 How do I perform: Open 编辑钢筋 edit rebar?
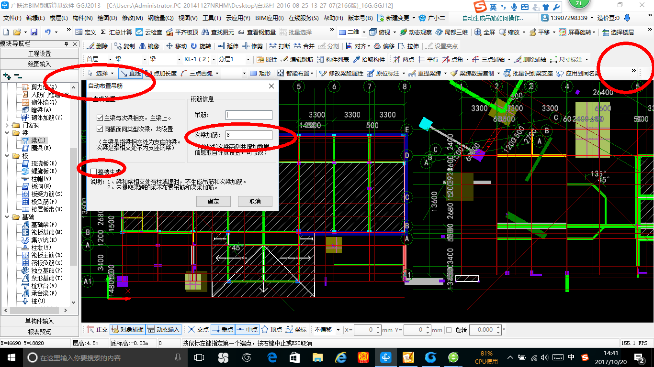pyautogui.click(x=297, y=60)
